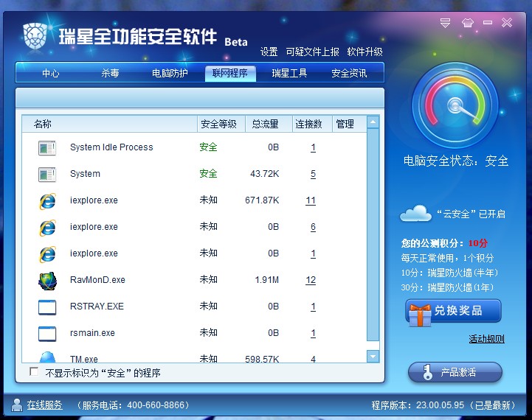Click the online service person icon

coord(17,405)
